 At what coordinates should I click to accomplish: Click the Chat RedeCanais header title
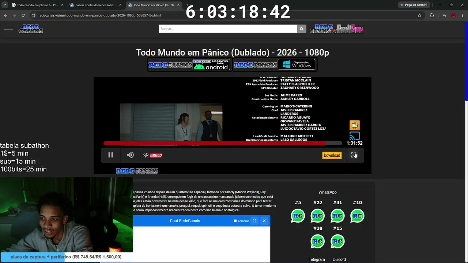(x=185, y=221)
